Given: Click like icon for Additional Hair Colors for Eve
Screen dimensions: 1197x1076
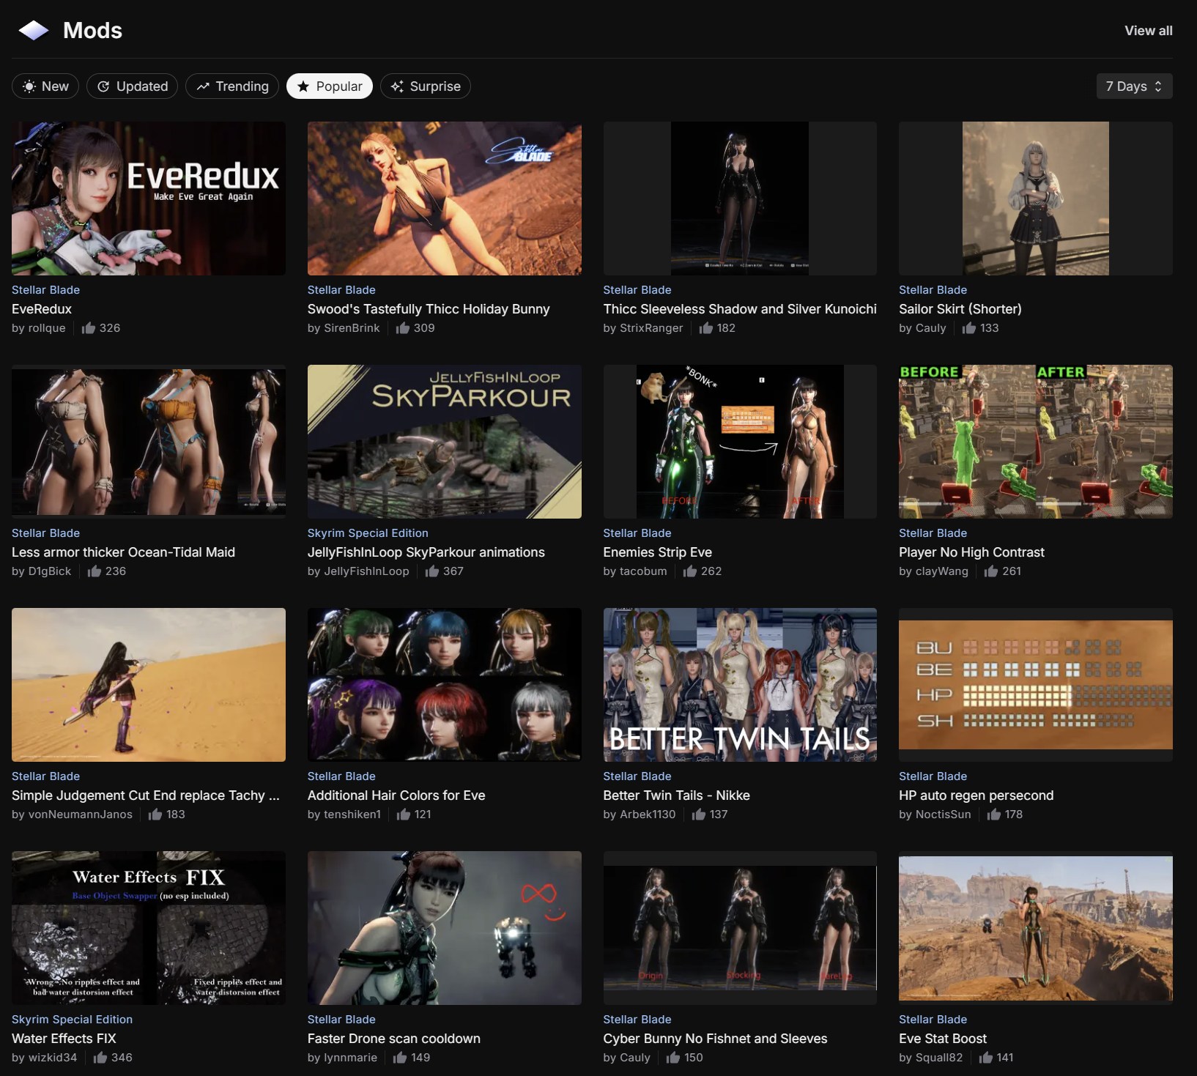Looking at the screenshot, I should point(404,815).
